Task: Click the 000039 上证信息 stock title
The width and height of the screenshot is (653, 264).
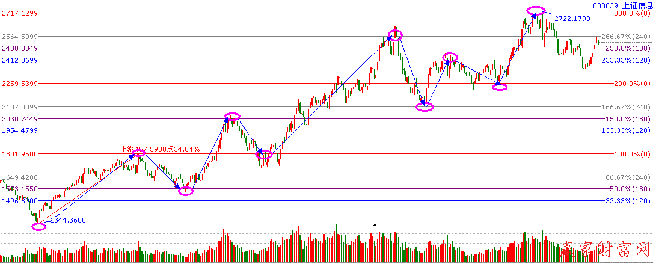Action: pos(622,5)
